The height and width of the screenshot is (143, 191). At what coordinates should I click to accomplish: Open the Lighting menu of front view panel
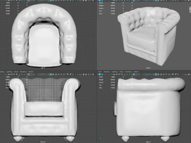(x=9, y=71)
